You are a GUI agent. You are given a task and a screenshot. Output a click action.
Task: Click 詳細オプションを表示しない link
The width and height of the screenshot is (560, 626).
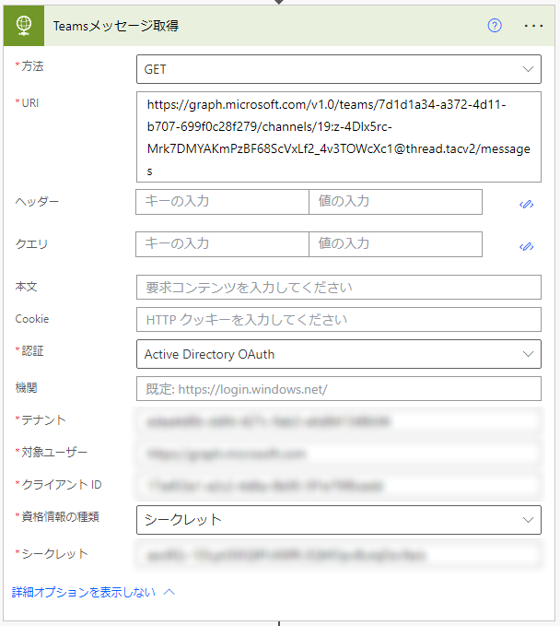pos(84,592)
